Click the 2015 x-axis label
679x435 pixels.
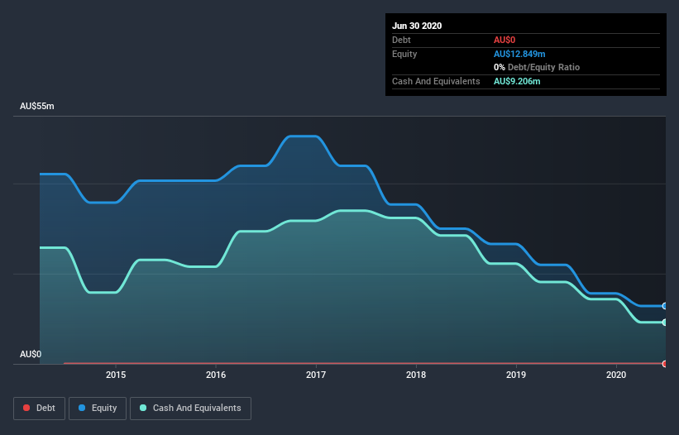point(116,375)
